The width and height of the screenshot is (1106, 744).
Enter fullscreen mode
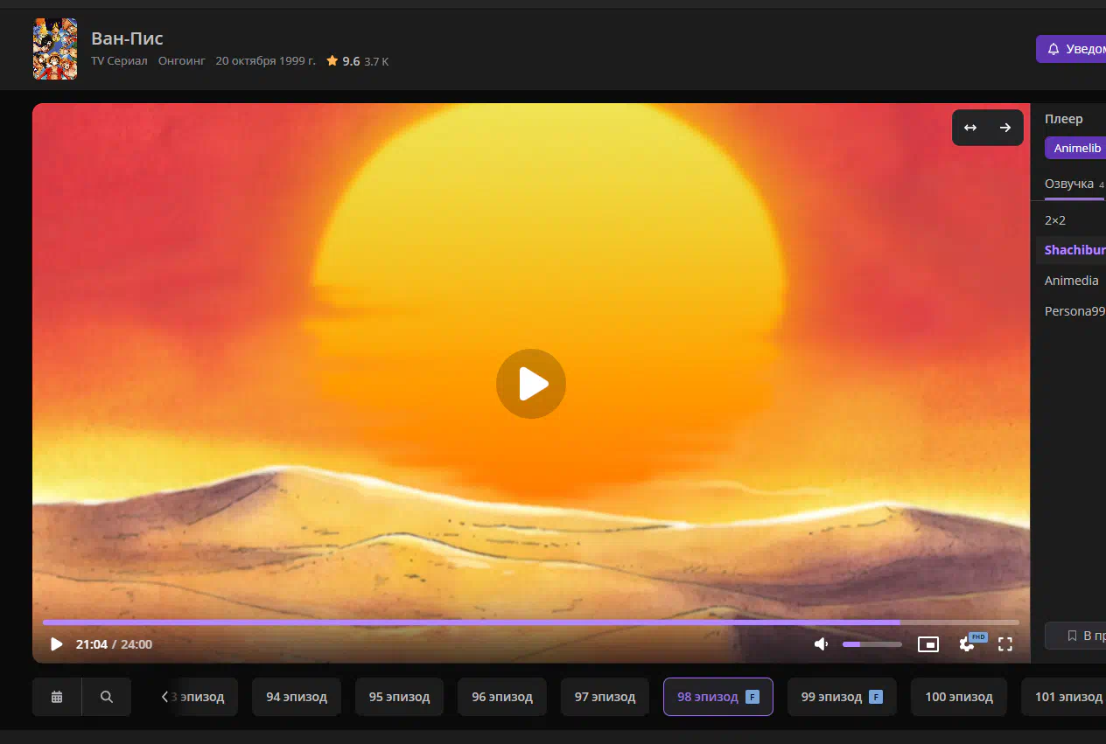pos(1005,644)
